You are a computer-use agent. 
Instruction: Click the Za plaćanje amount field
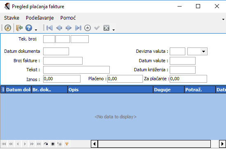click(188, 79)
